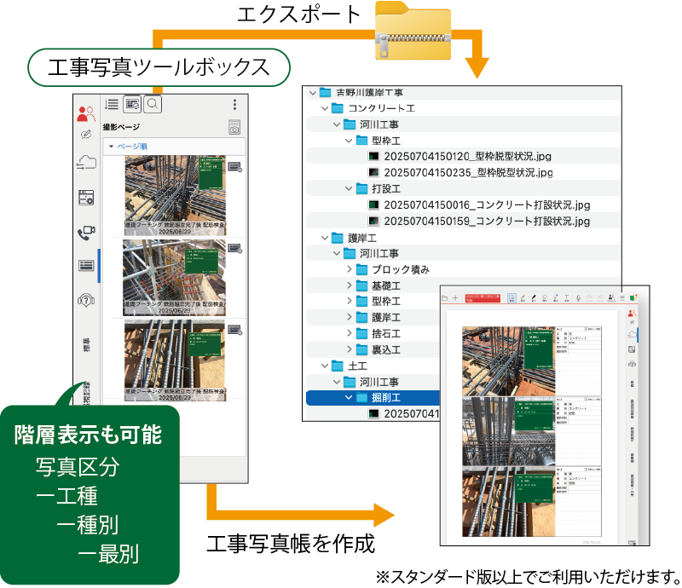Viewport: 682px width, 588px height.
Task: Select file 20250704150016_コンクリート打設状況.jpg
Action: (x=464, y=205)
